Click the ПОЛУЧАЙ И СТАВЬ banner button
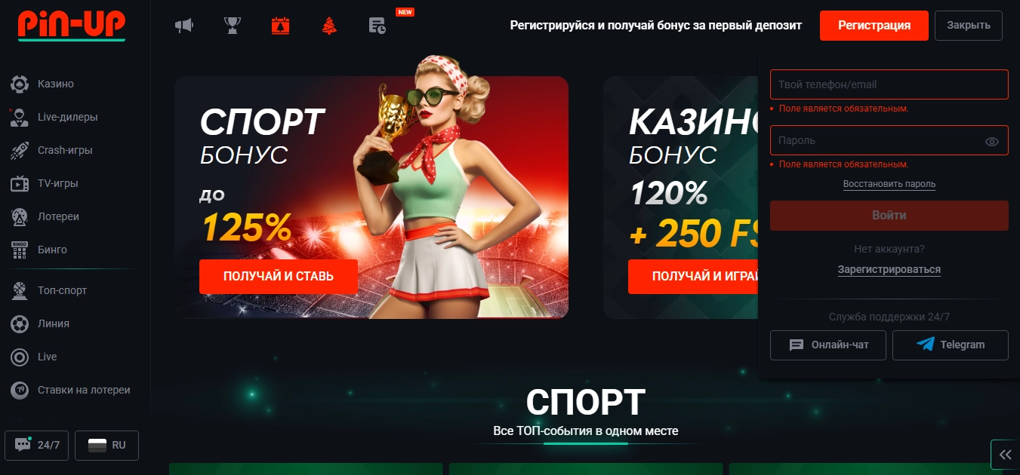 278,277
